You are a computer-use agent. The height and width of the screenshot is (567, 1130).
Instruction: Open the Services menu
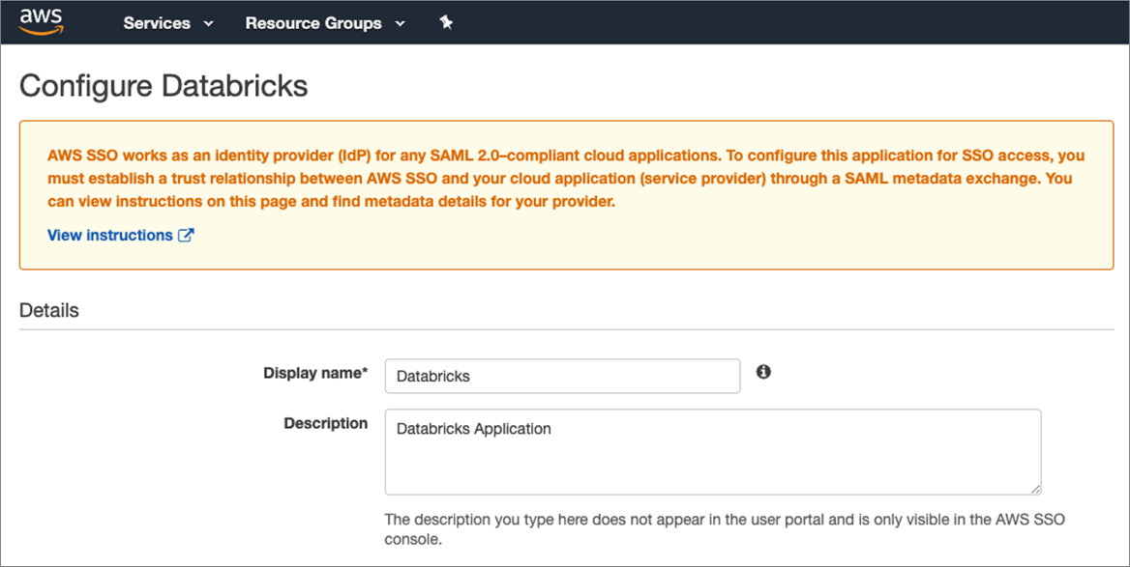point(157,23)
